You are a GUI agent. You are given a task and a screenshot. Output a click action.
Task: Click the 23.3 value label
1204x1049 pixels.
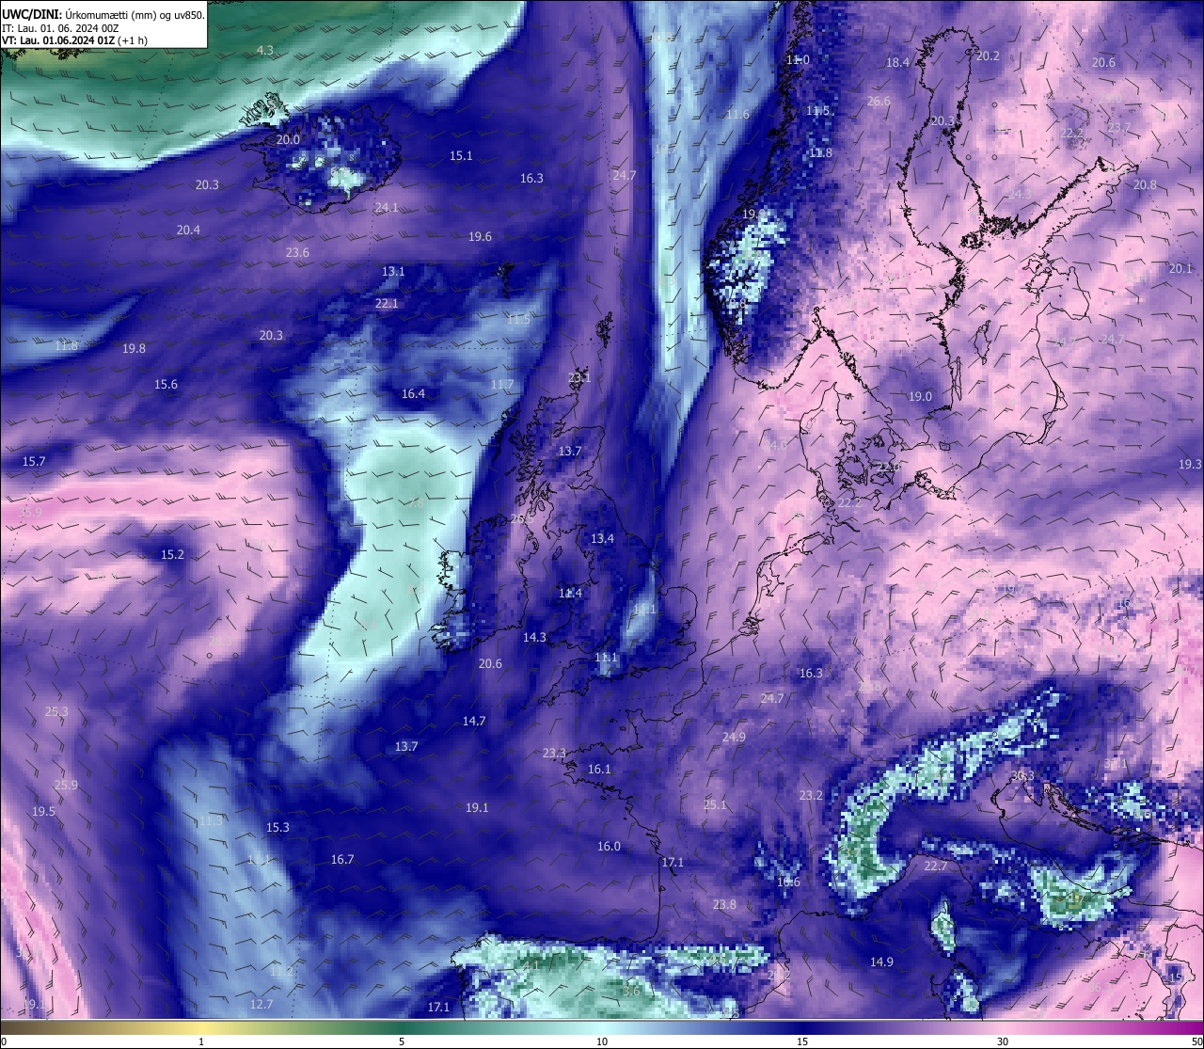point(555,753)
